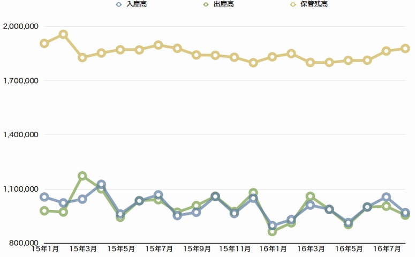Screen dimensions: 415x257
Task: Click the yellow 保管残高 legend marker
Action: tap(293, 5)
